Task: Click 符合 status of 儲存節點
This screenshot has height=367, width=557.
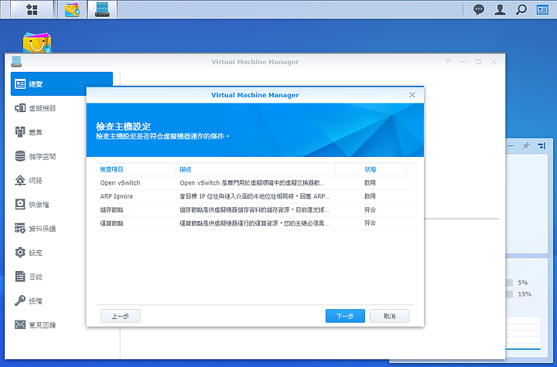Action: point(370,209)
